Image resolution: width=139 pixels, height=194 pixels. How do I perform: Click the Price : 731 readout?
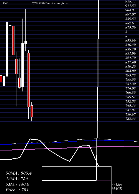(x=17, y=190)
